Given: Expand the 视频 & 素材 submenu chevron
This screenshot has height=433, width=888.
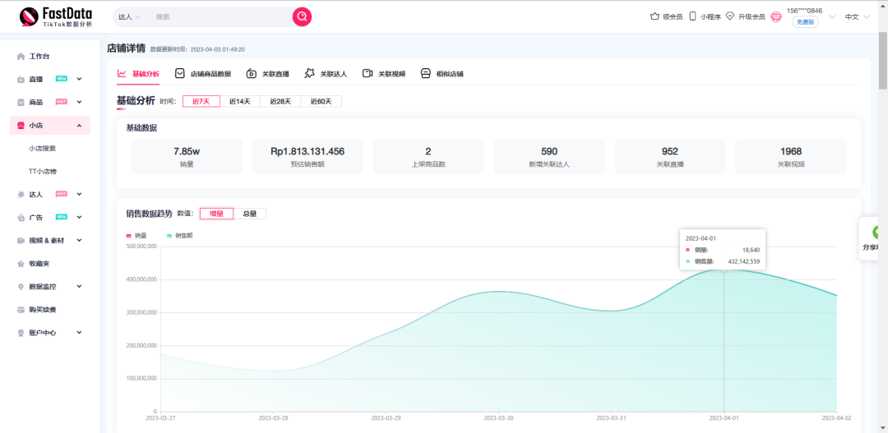Looking at the screenshot, I should [79, 241].
